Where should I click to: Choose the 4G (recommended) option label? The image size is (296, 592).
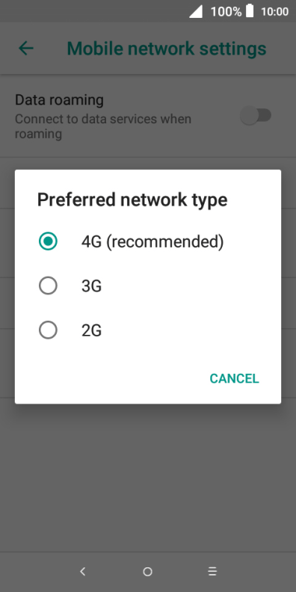click(152, 241)
